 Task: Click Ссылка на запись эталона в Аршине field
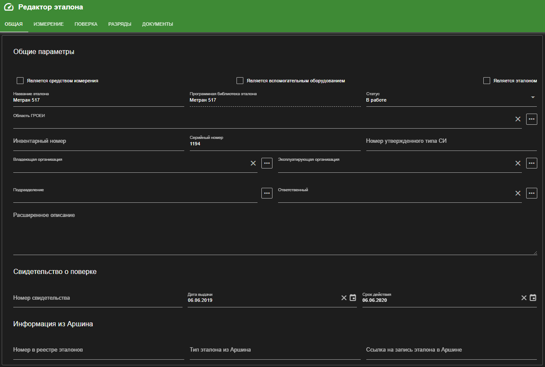point(452,351)
